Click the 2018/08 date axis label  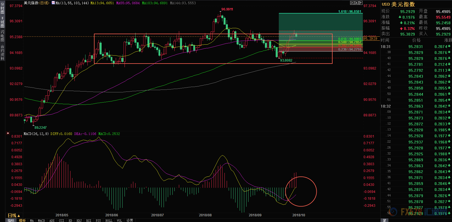pyautogui.click(x=205, y=215)
